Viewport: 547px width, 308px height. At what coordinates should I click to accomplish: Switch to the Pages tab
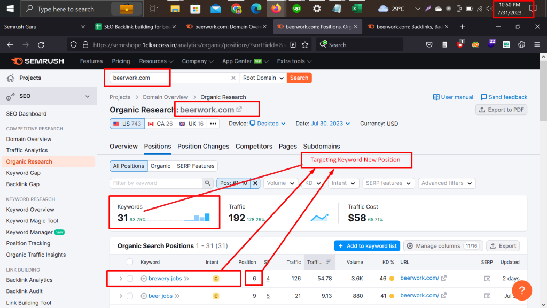pos(288,147)
